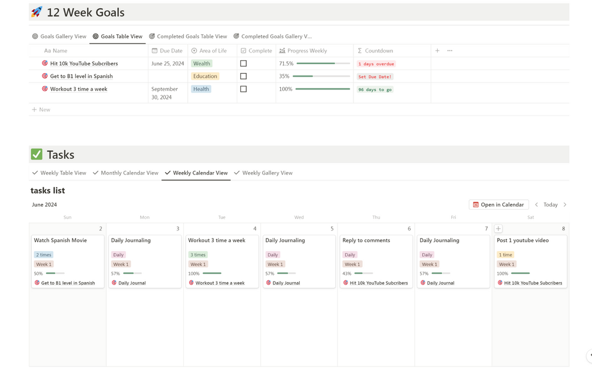Click the Open in Calendar button
This screenshot has width=592, height=370.
pos(498,204)
